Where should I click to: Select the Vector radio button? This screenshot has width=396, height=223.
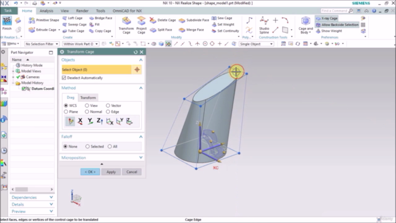pyautogui.click(x=108, y=105)
